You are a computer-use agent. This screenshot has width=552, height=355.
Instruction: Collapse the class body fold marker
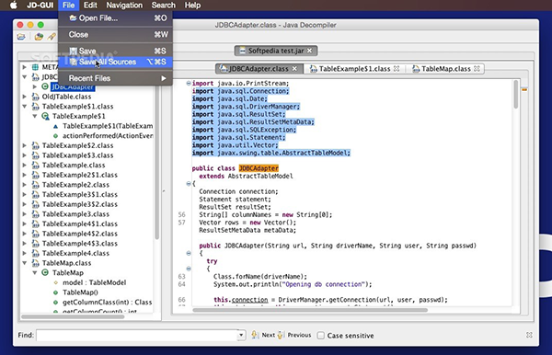[189, 184]
